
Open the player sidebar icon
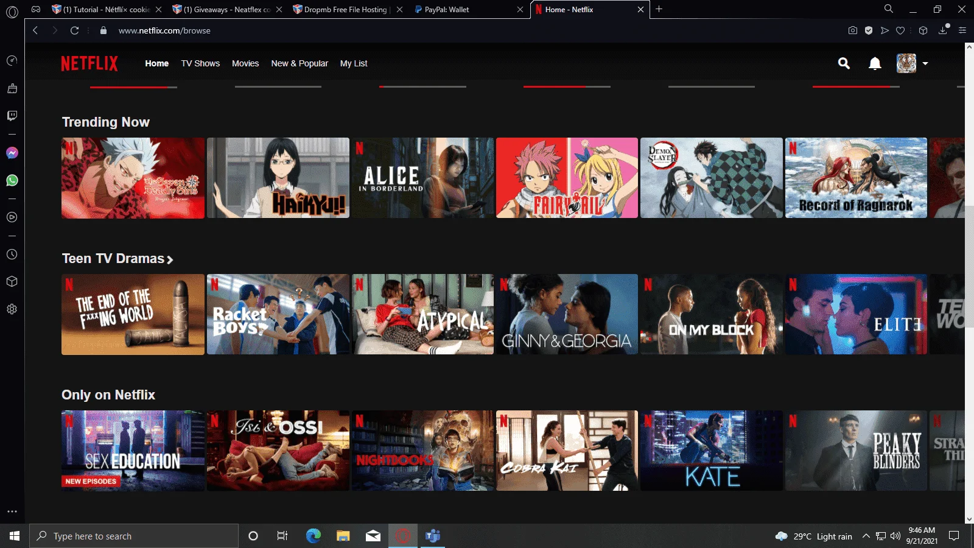[12, 217]
